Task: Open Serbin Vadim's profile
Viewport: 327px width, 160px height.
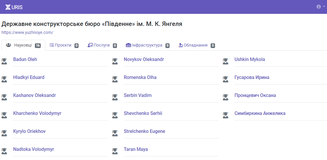Action: pyautogui.click(x=138, y=95)
